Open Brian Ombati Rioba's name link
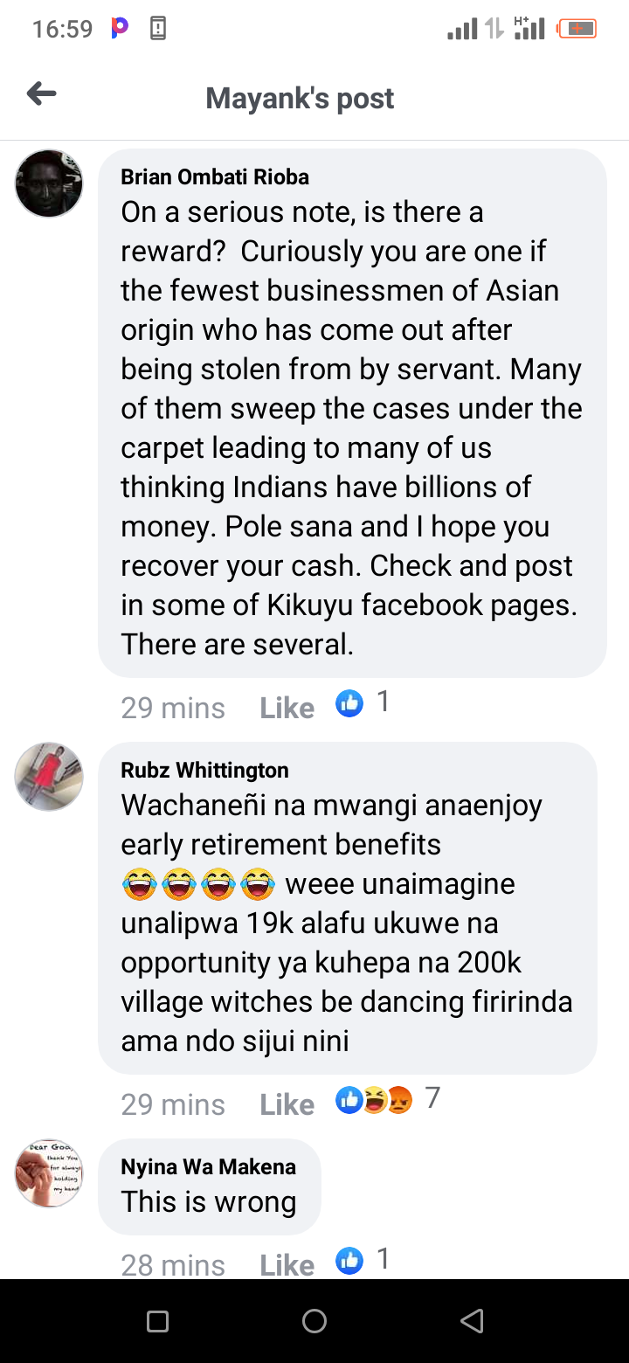 coord(215,176)
